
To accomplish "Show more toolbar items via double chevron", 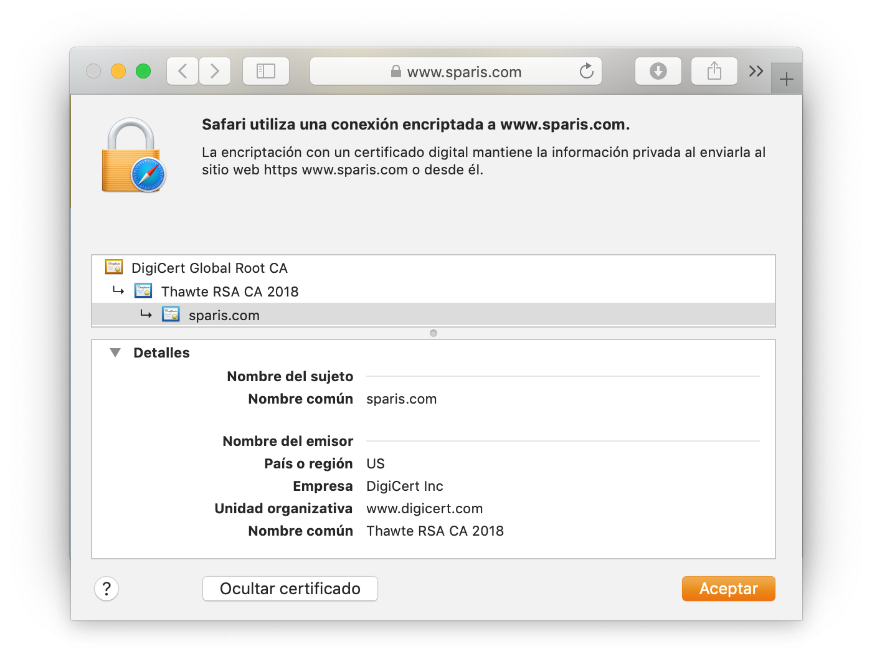I will (756, 71).
